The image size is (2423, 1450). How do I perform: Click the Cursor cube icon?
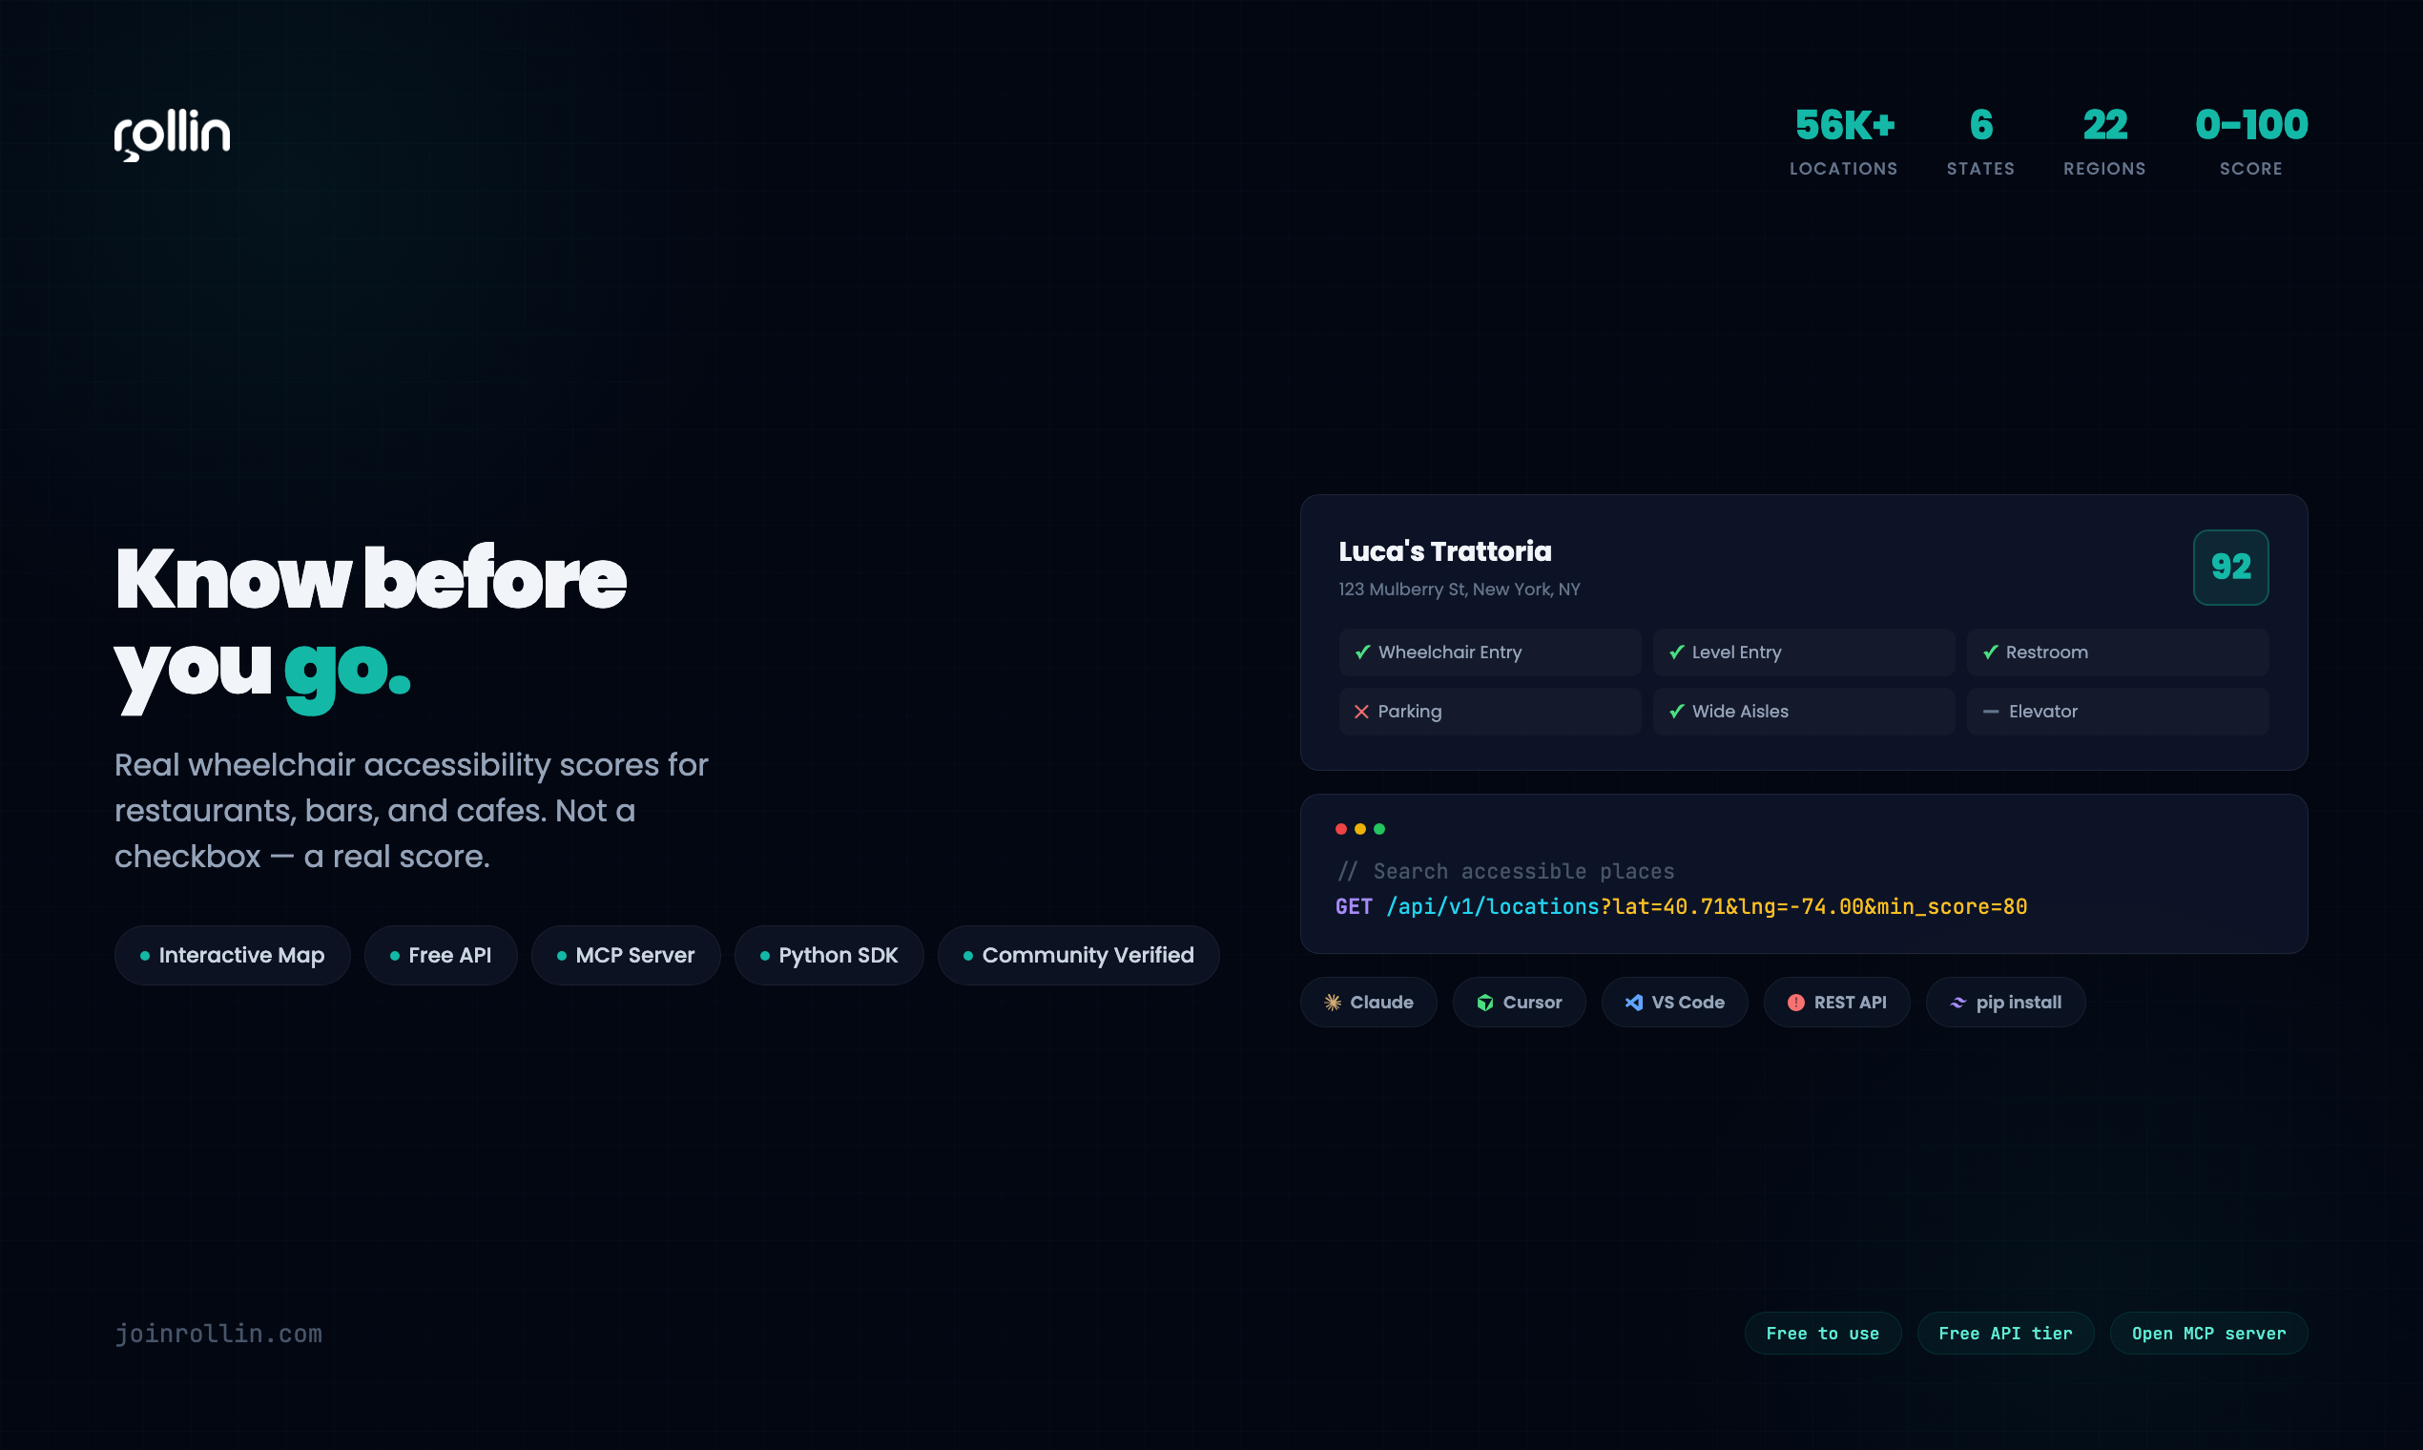pos(1484,1003)
